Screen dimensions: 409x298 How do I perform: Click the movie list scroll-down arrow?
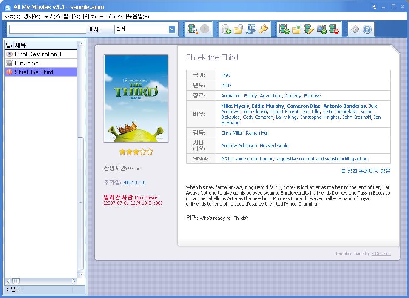pos(81,274)
